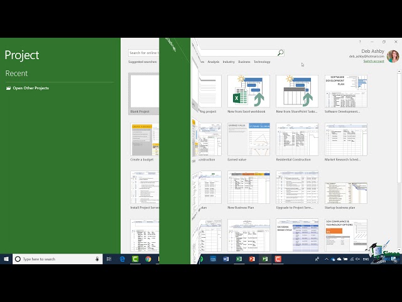Open the Help question mark icon

360,42
